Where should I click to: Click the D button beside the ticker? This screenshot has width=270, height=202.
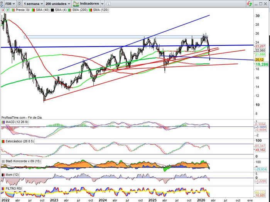click(20, 3)
